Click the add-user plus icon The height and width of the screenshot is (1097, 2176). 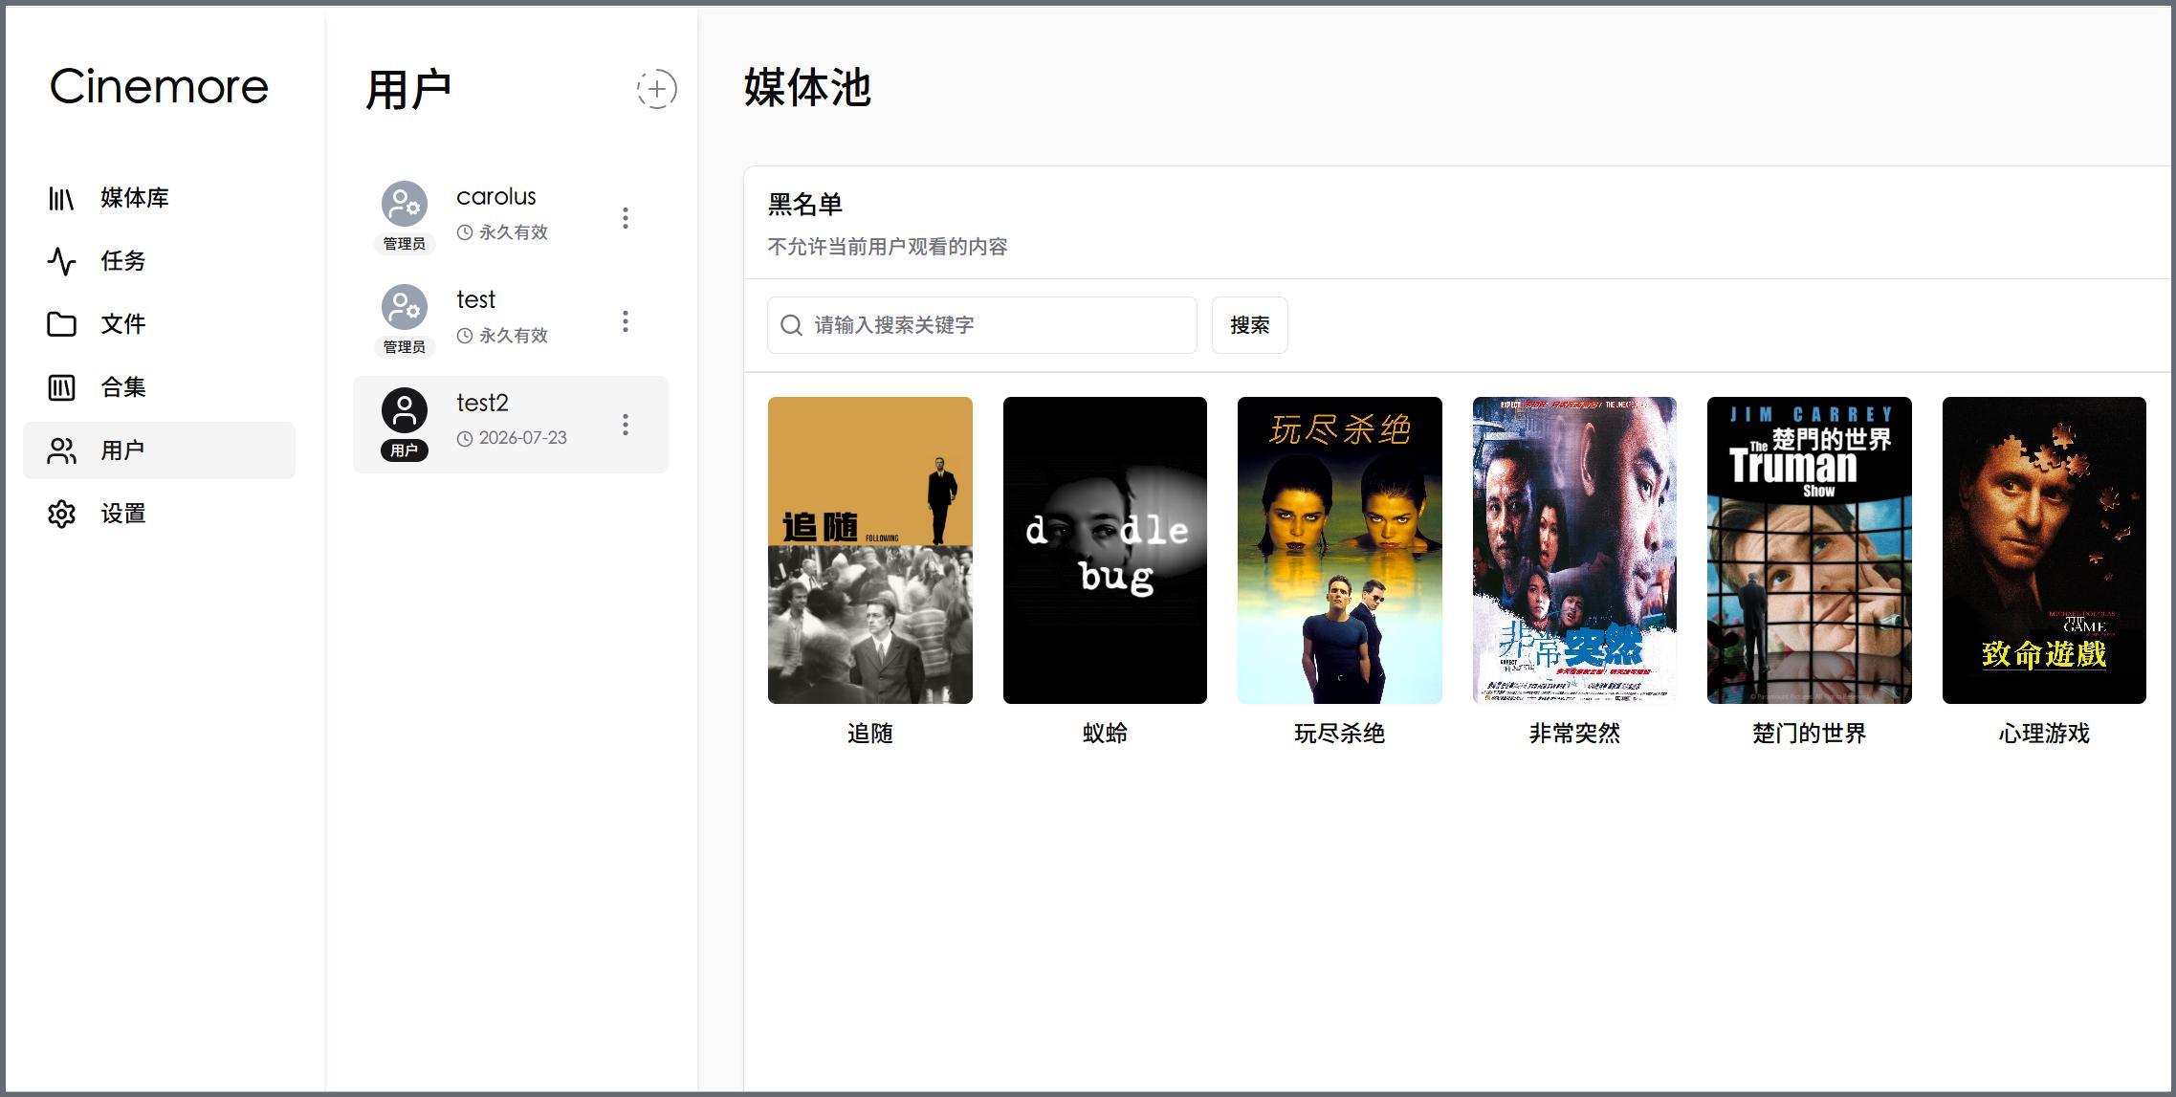click(x=656, y=89)
